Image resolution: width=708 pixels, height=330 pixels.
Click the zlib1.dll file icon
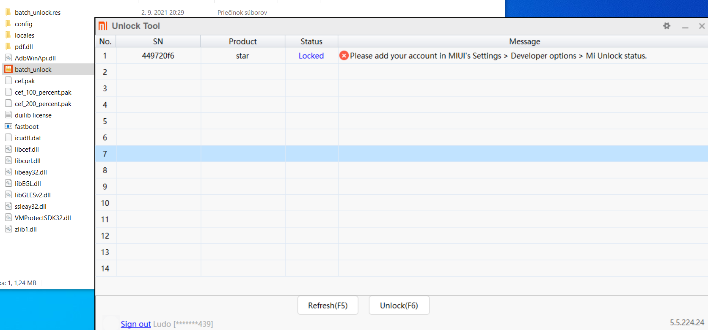pyautogui.click(x=8, y=229)
